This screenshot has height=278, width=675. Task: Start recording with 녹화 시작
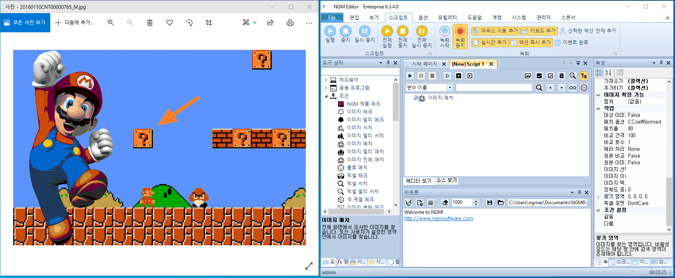click(x=445, y=37)
